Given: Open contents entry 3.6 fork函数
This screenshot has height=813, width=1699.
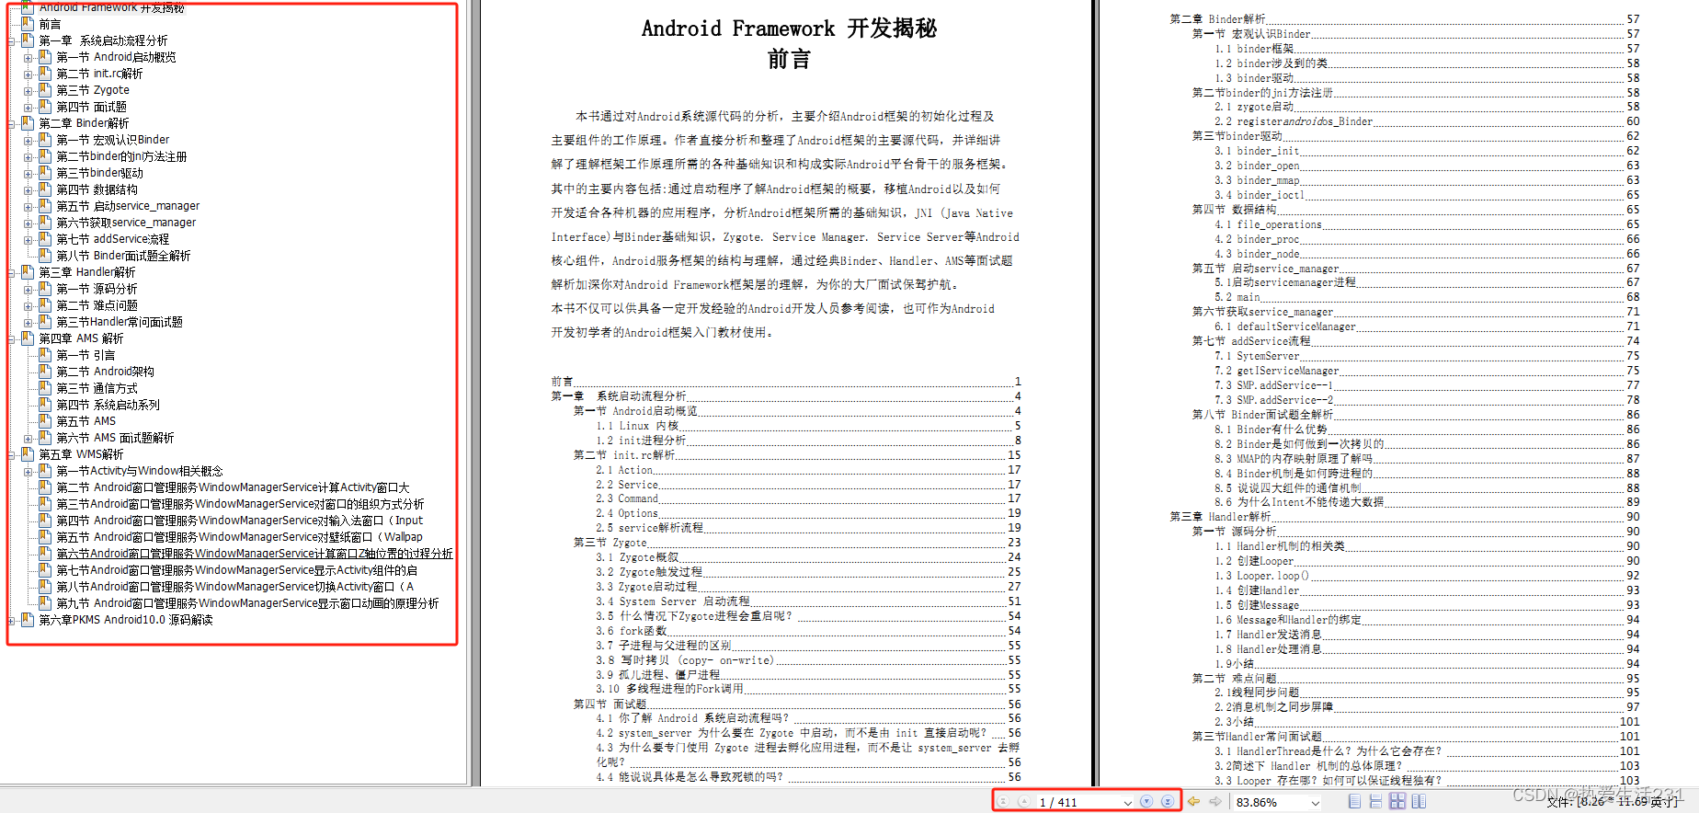Looking at the screenshot, I should (632, 631).
